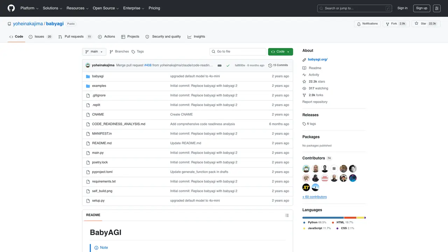This screenshot has width=448, height=252.
Task: View the 15 Commits history
Action: tap(278, 65)
